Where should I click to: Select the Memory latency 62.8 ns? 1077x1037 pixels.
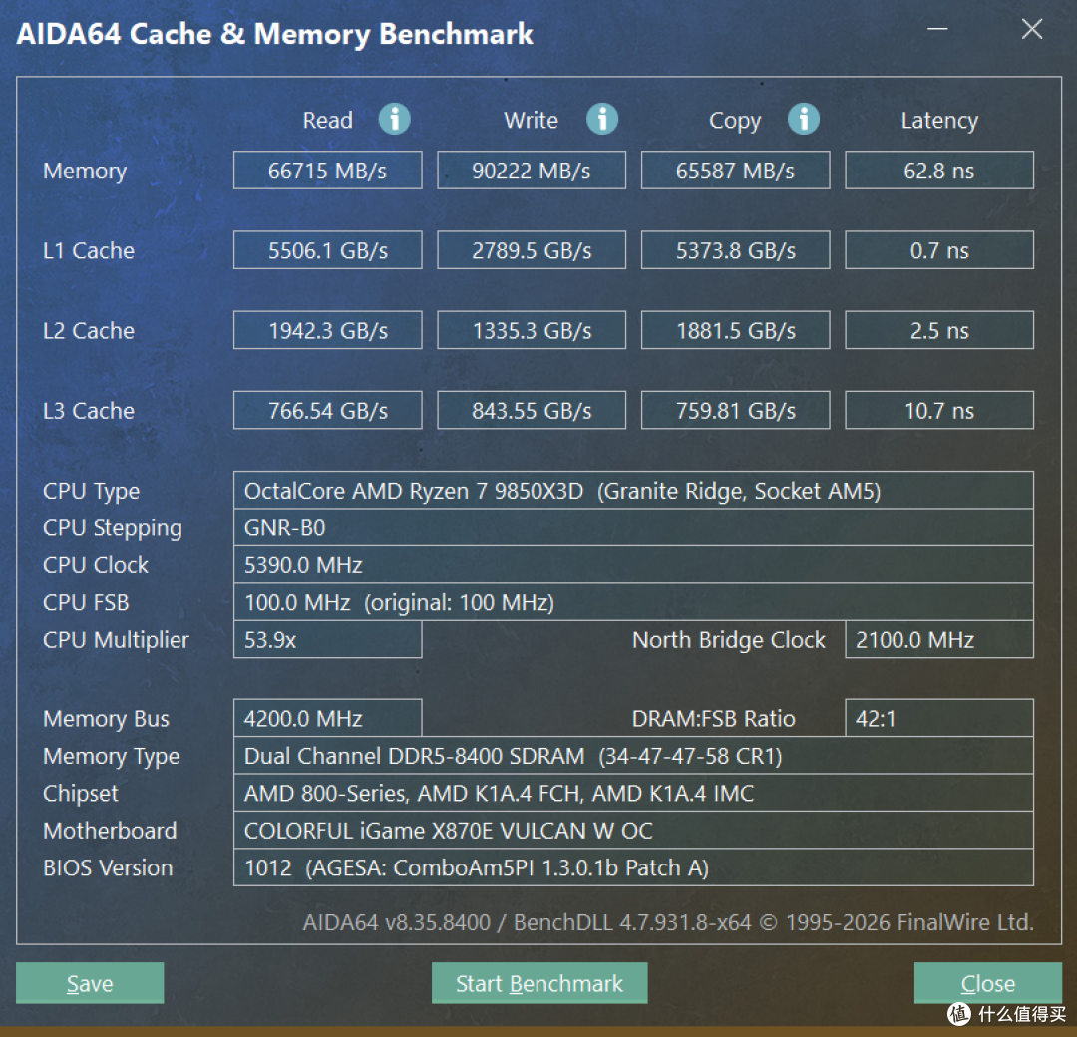[x=939, y=171]
